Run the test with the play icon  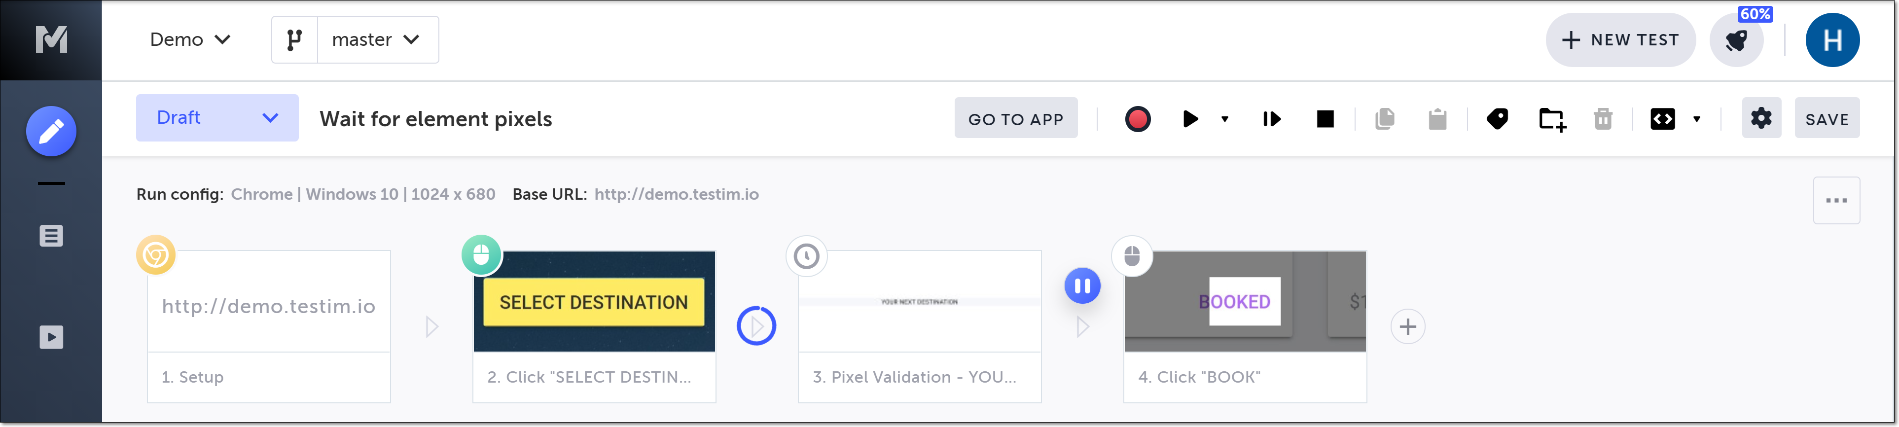click(x=1190, y=119)
